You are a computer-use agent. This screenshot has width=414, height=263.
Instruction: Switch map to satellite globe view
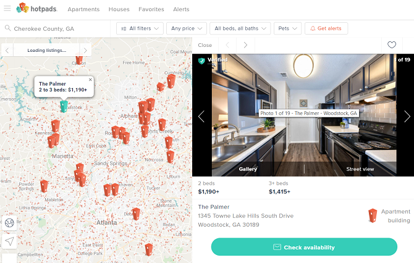[x=9, y=223]
